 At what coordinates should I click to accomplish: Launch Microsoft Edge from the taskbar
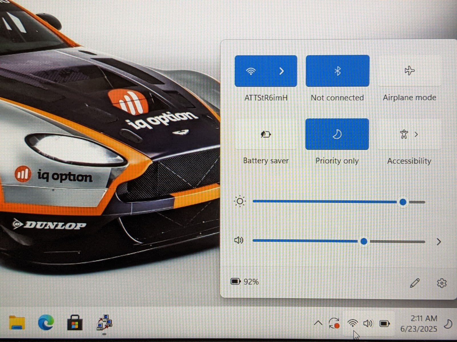pyautogui.click(x=46, y=323)
